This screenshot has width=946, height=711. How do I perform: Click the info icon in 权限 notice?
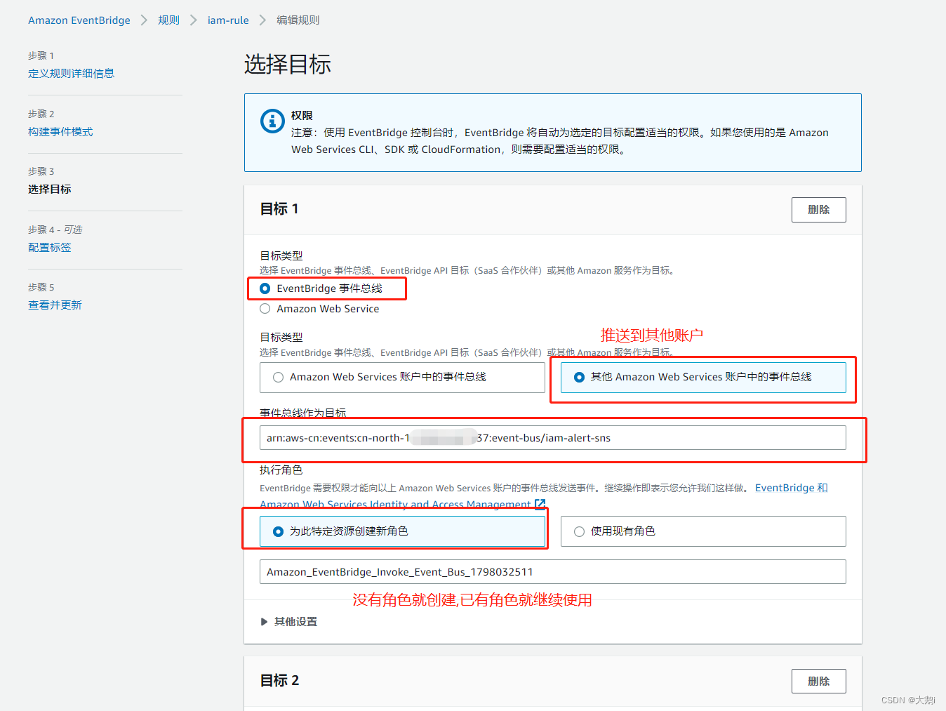(x=272, y=121)
